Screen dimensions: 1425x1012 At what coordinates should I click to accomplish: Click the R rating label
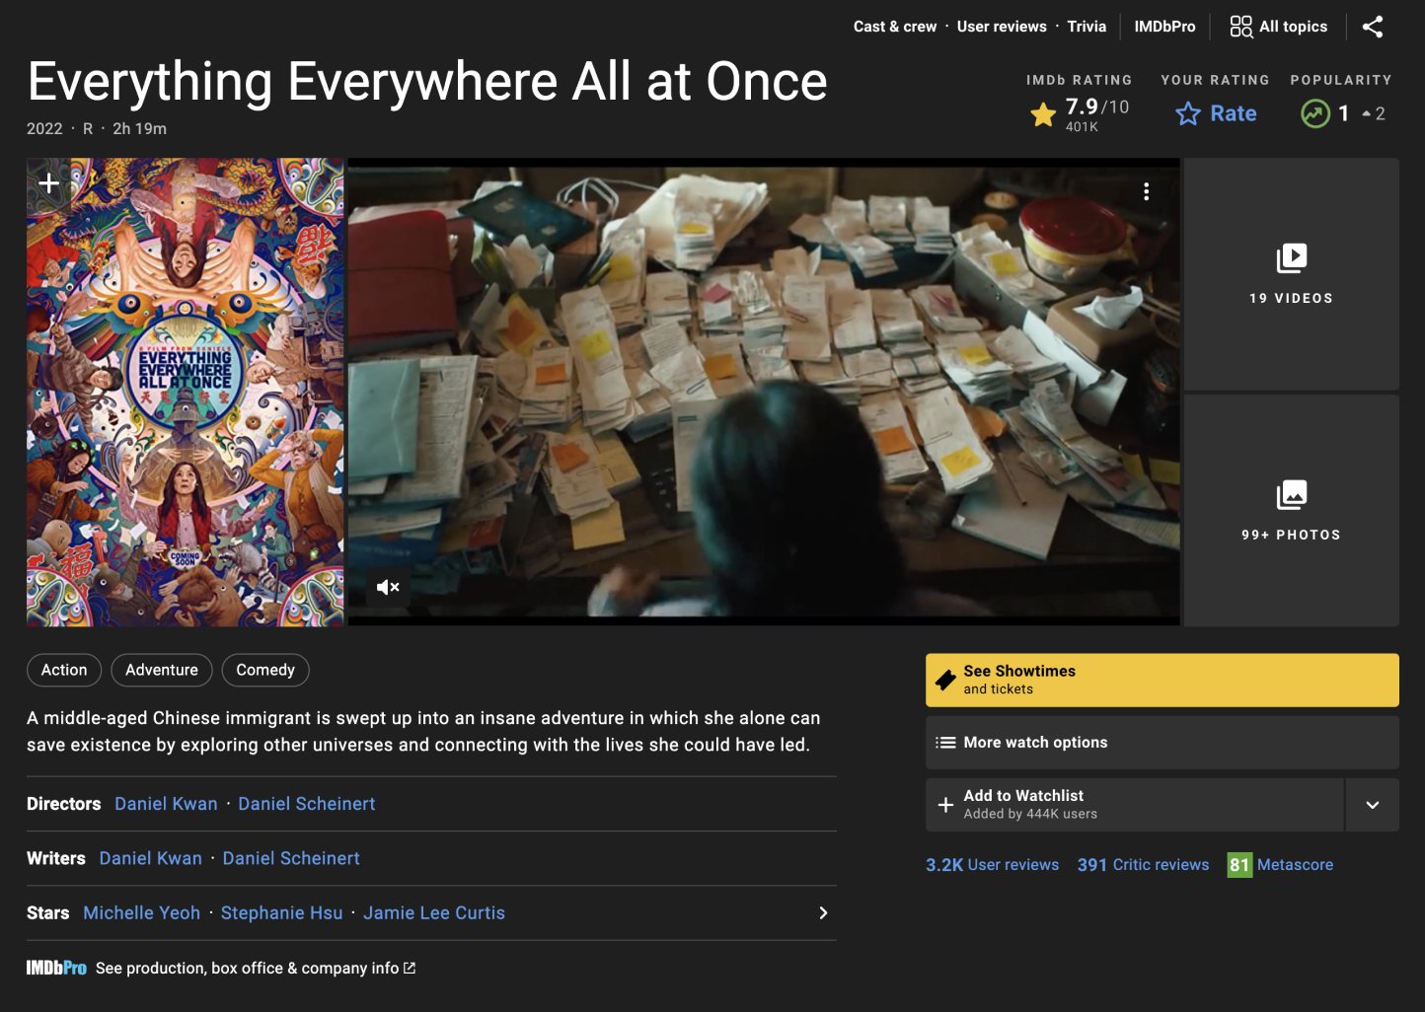[88, 129]
